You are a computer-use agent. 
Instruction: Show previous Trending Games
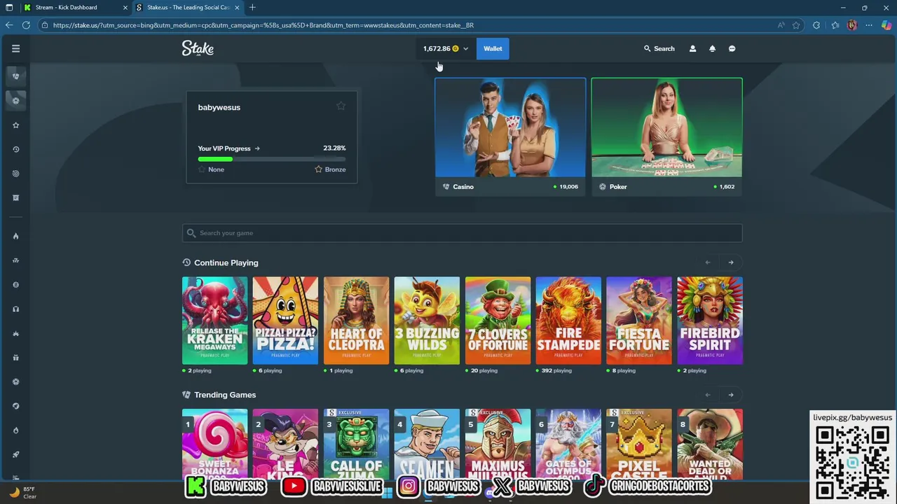click(x=708, y=395)
